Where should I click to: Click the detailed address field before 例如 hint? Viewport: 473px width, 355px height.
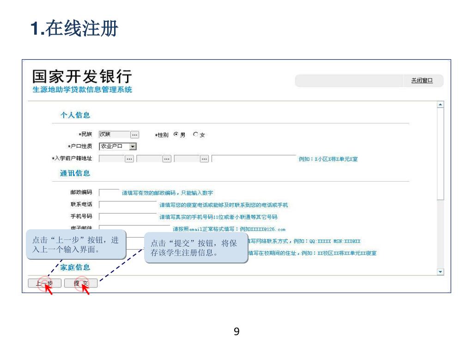254,159
